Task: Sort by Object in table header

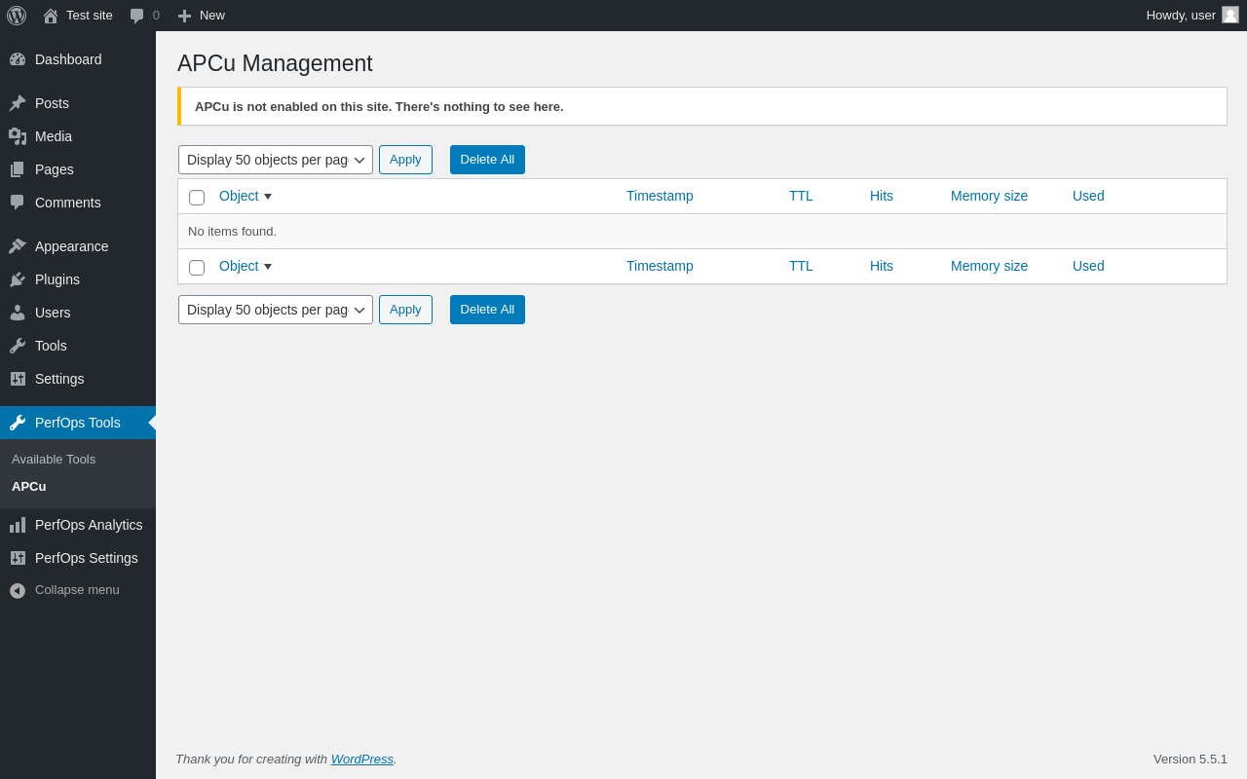Action: (239, 196)
